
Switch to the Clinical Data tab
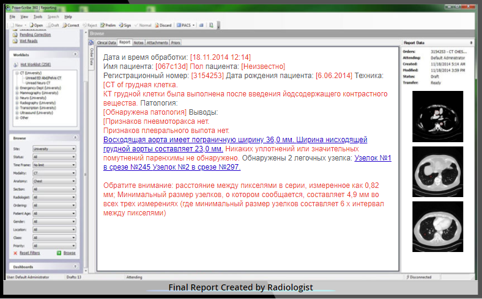click(106, 43)
